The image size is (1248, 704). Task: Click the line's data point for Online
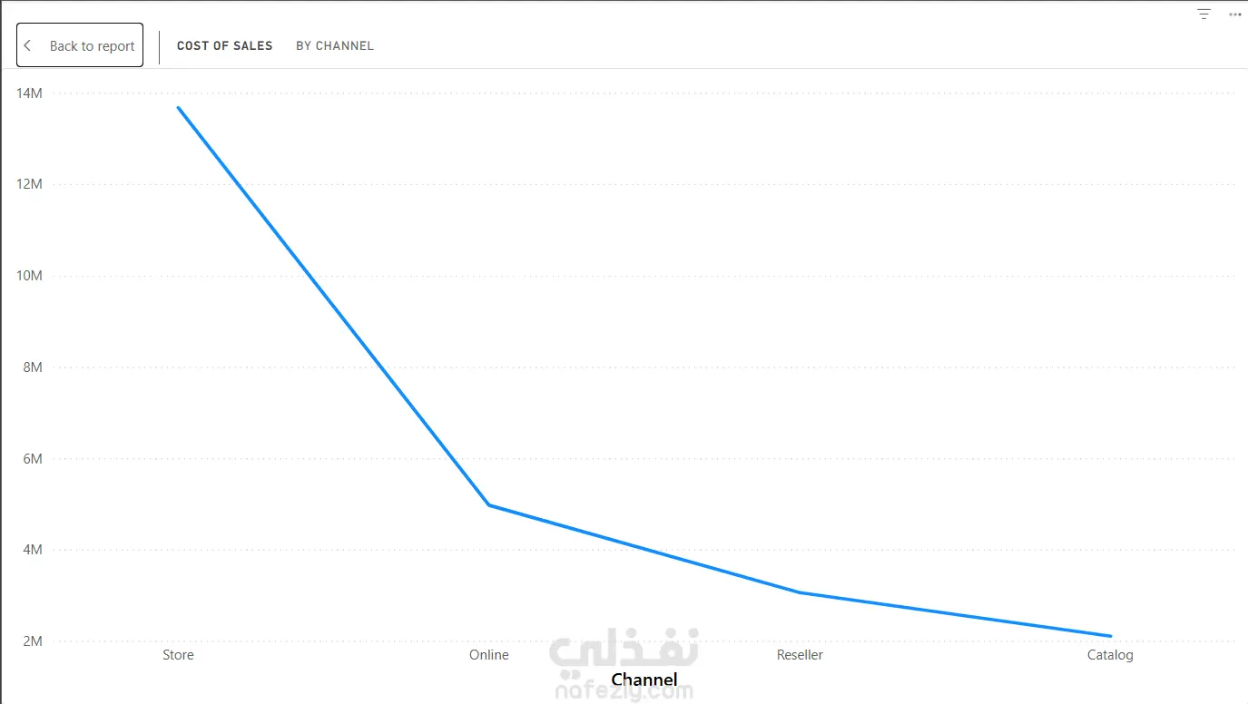489,504
